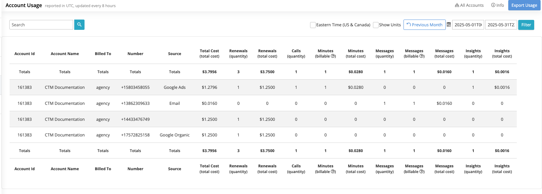Click the bottom Account Name column header
Screen dimensions: 542x194
point(65,169)
